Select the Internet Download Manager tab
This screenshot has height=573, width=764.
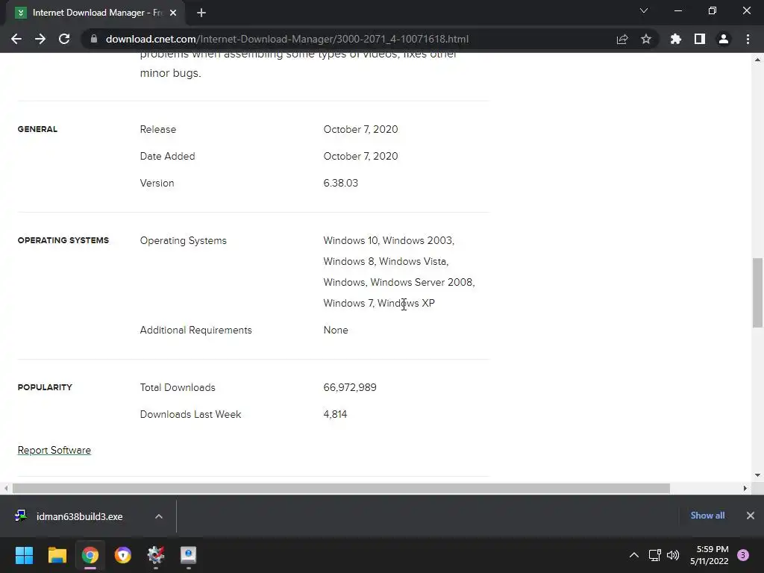95,13
